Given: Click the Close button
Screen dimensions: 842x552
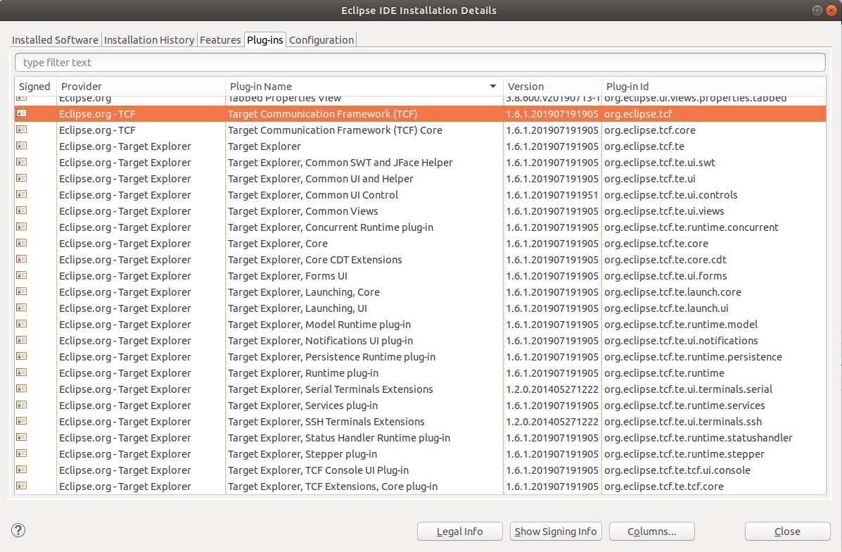Looking at the screenshot, I should coord(787,531).
